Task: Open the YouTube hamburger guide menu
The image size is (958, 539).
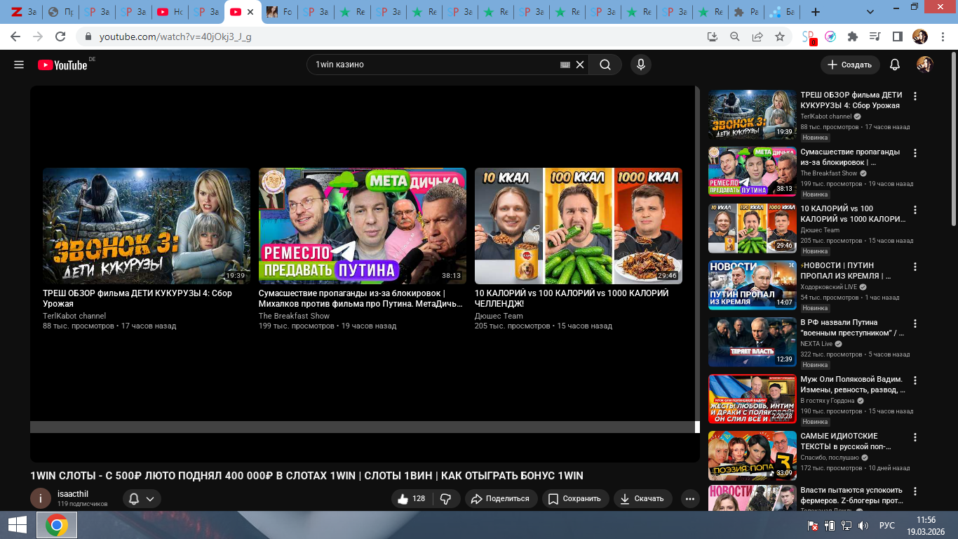Action: point(19,65)
